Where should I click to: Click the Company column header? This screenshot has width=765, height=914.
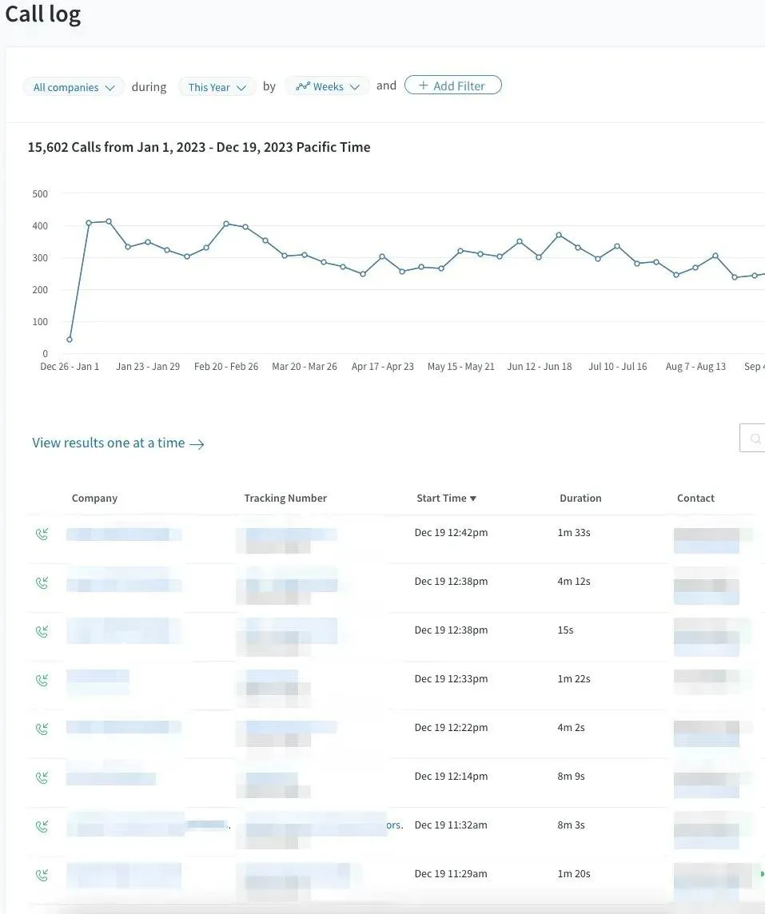(x=94, y=499)
